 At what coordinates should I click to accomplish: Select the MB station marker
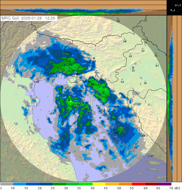(125, 39)
